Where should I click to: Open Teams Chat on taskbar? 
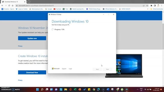pyautogui.click(x=56, y=89)
